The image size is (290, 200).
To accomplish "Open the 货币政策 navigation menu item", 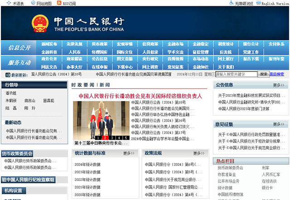I will click(100, 44).
